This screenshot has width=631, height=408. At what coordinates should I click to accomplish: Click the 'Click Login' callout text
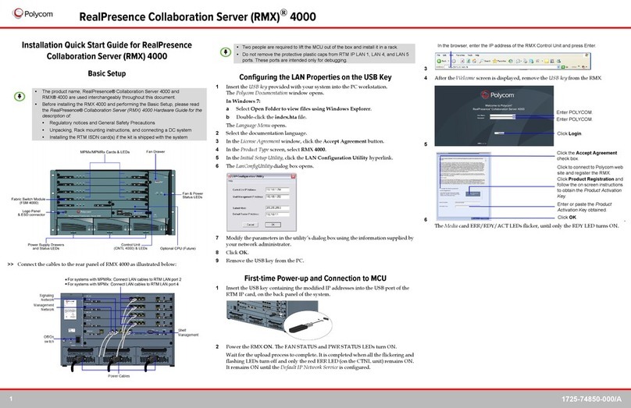(569, 133)
